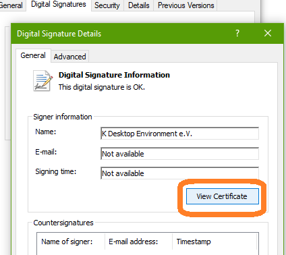The height and width of the screenshot is (255, 286).
Task: Click 'Digital Signature Information' heading
Action: coord(114,75)
